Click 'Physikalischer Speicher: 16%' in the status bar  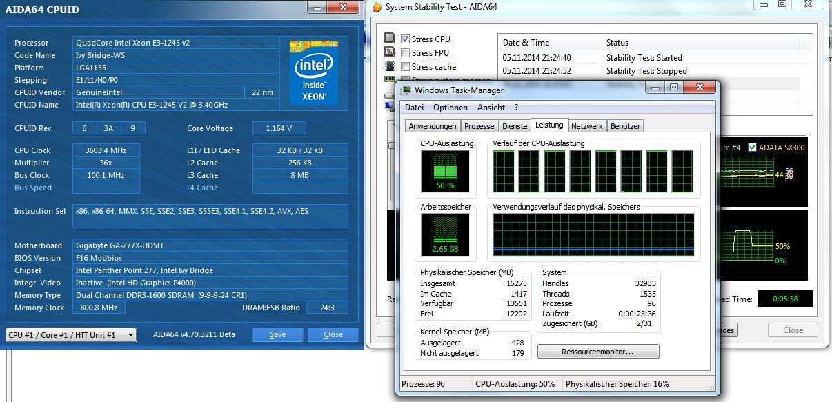click(617, 384)
